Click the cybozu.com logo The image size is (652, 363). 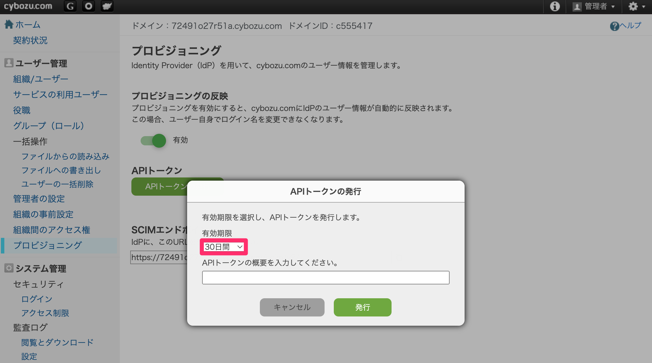pos(28,6)
